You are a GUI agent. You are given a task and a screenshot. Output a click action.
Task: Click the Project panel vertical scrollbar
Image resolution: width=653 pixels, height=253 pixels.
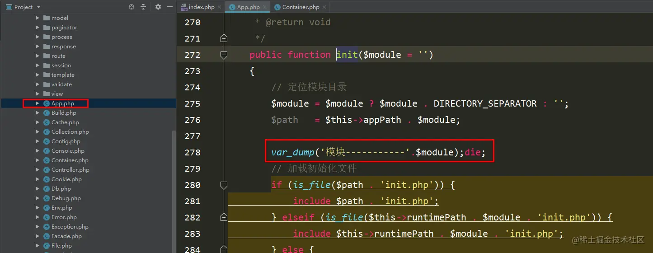coord(174,192)
